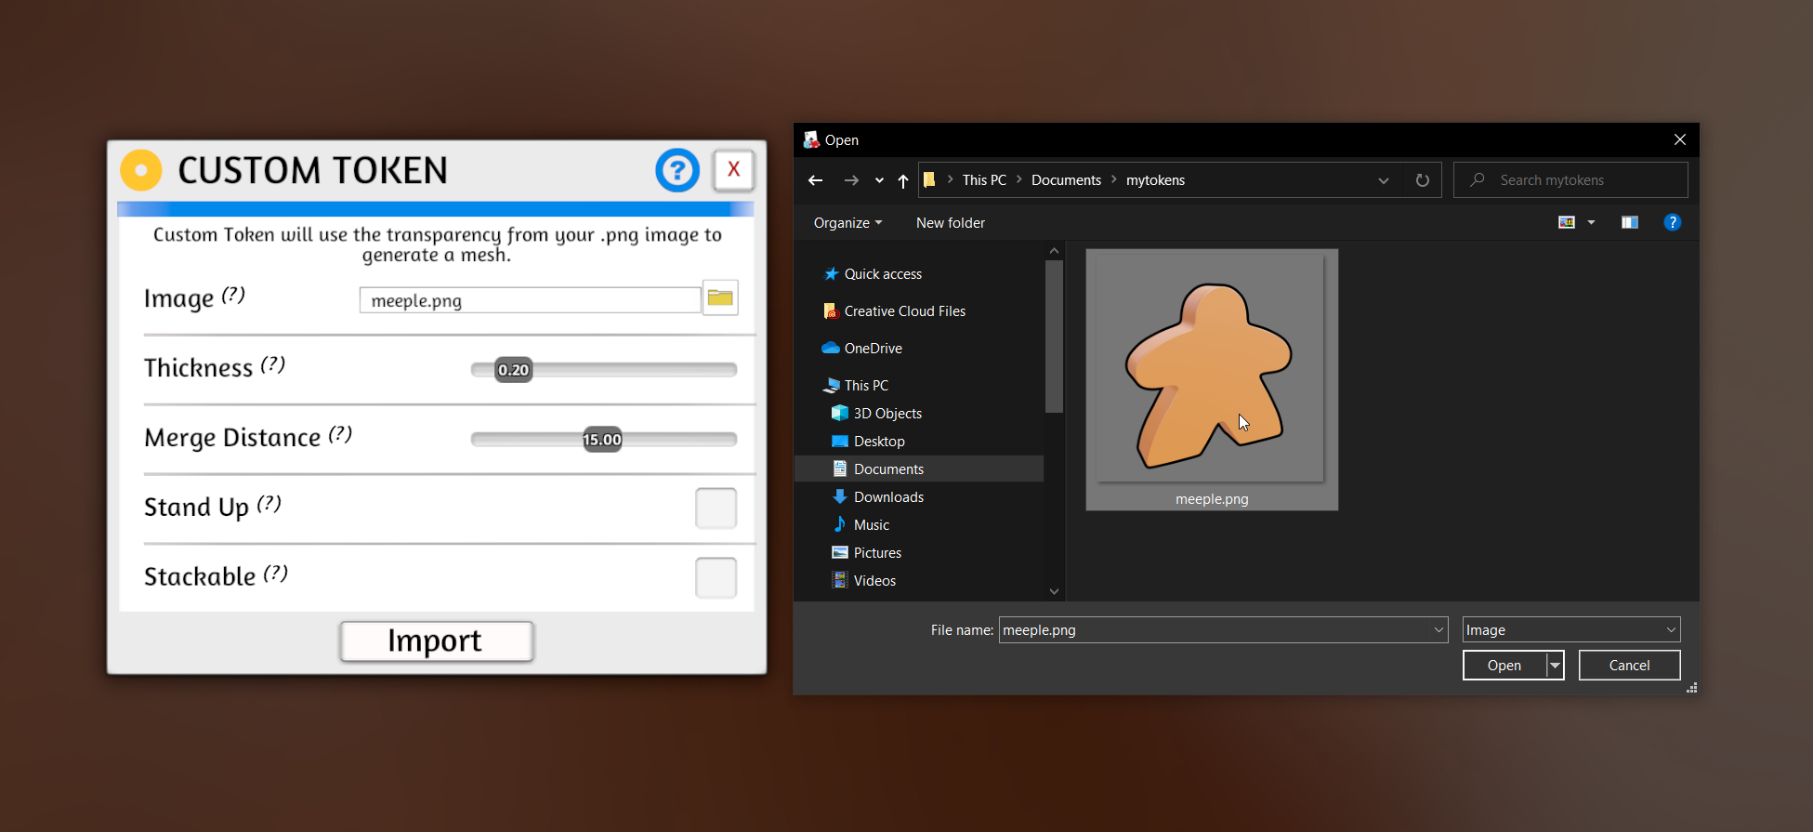Click the yellow token icon beside Custom Token title

click(x=141, y=170)
